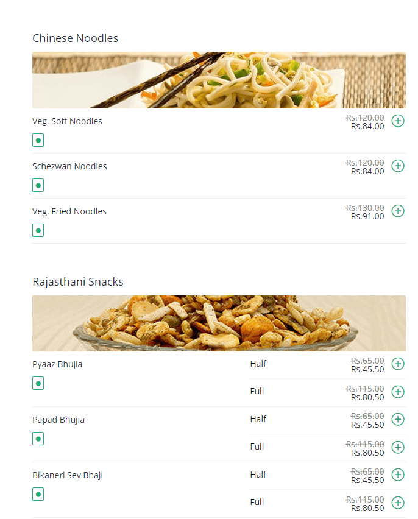Click veg indicator under Veg. Soft Noodles

pyautogui.click(x=38, y=141)
